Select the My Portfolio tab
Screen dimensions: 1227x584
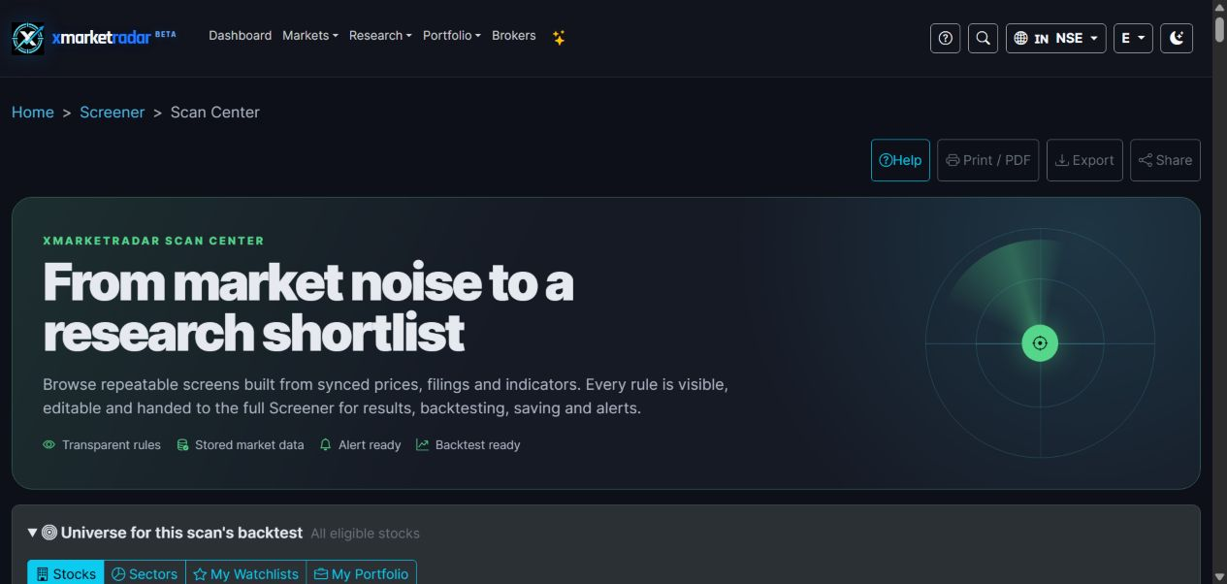361,573
